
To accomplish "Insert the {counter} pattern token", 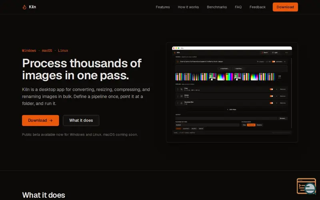I will click(x=186, y=128).
